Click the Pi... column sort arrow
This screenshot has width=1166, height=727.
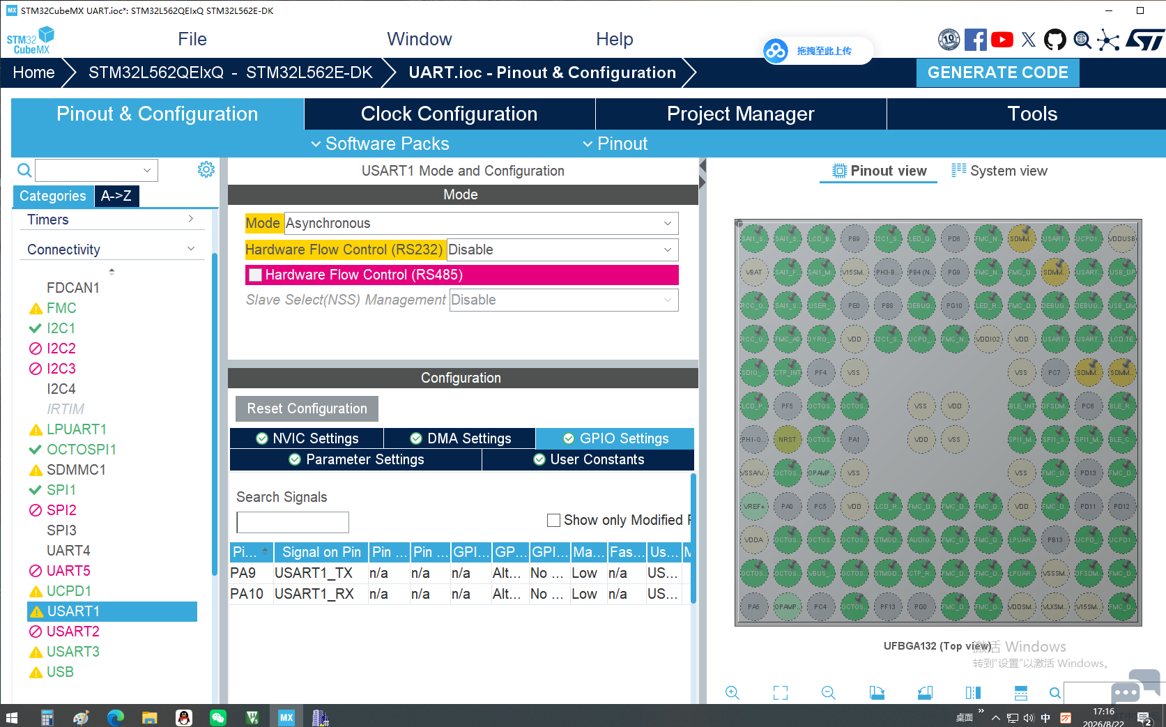click(265, 551)
